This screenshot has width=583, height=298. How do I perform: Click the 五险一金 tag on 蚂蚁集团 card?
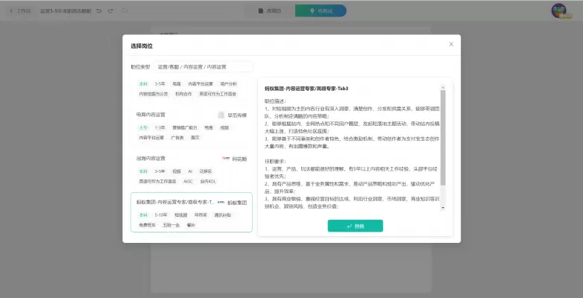[171, 224]
